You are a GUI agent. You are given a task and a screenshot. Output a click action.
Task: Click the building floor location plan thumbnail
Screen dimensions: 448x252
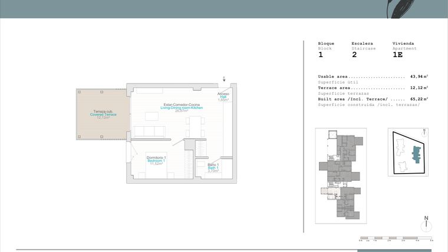pyautogui.click(x=341, y=176)
